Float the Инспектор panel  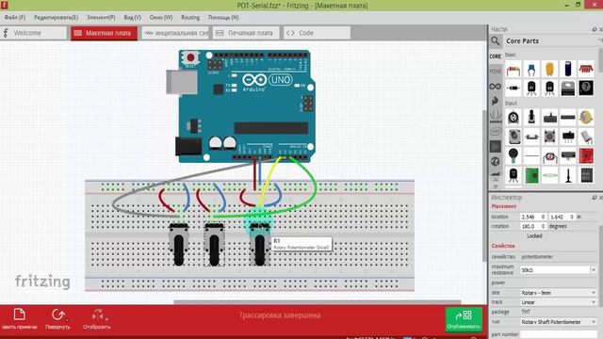click(x=595, y=197)
